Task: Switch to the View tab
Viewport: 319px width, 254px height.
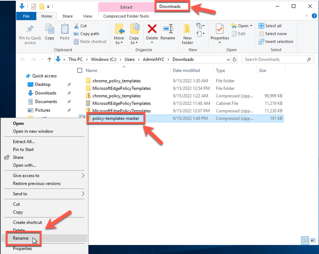Action: tap(87, 16)
